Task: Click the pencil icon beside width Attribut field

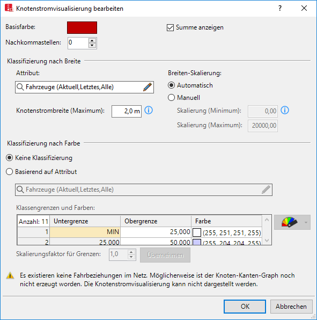Action: [x=148, y=87]
